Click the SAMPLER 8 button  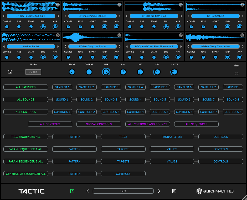pyautogui.click(x=233, y=87)
